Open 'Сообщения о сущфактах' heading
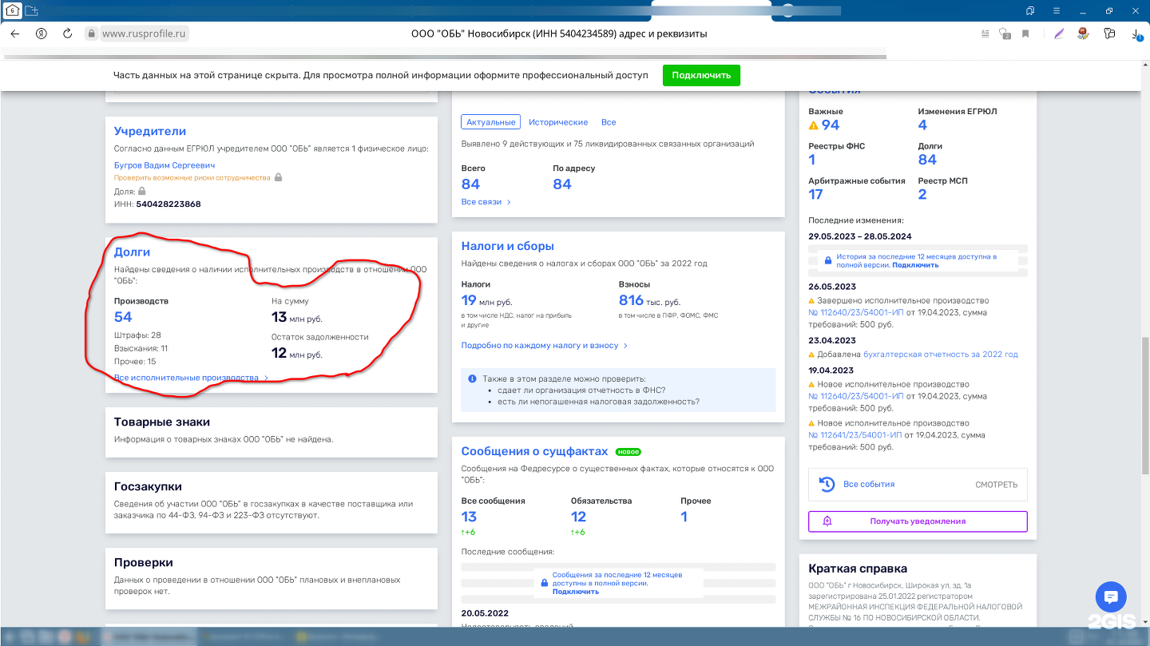 pos(534,452)
